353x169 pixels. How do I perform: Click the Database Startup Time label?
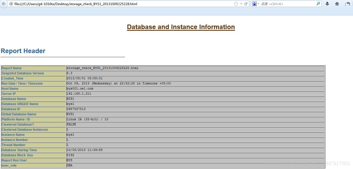(19, 150)
